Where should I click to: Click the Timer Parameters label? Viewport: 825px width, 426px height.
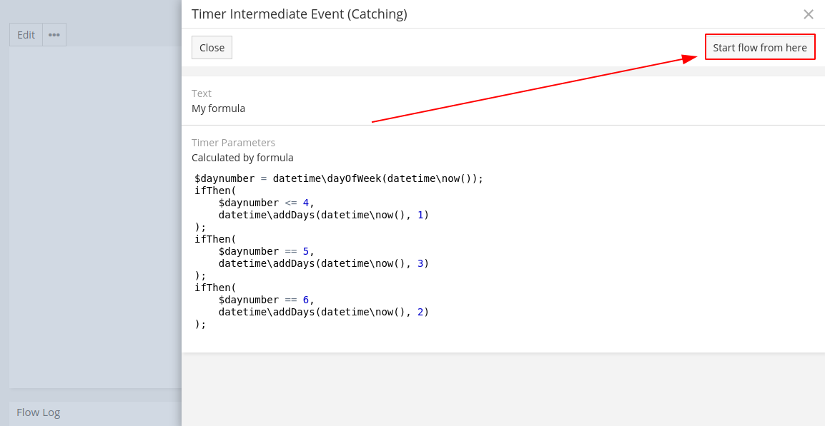pyautogui.click(x=233, y=143)
